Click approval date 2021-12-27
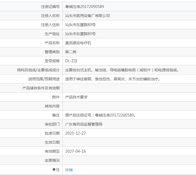This screenshot has height=175, width=196. coord(75,133)
